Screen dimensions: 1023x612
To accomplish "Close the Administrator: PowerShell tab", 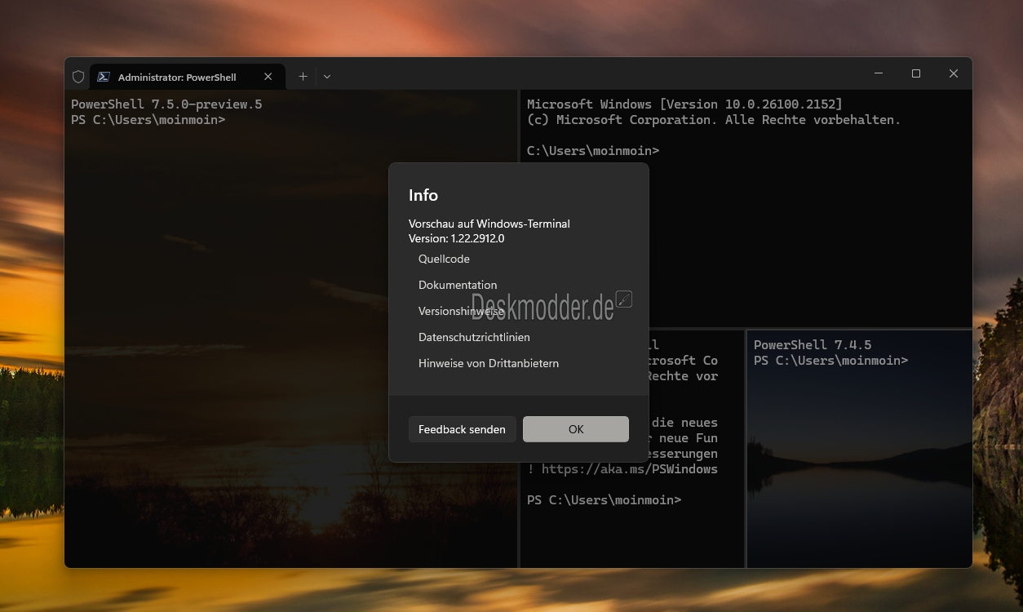I will (268, 77).
